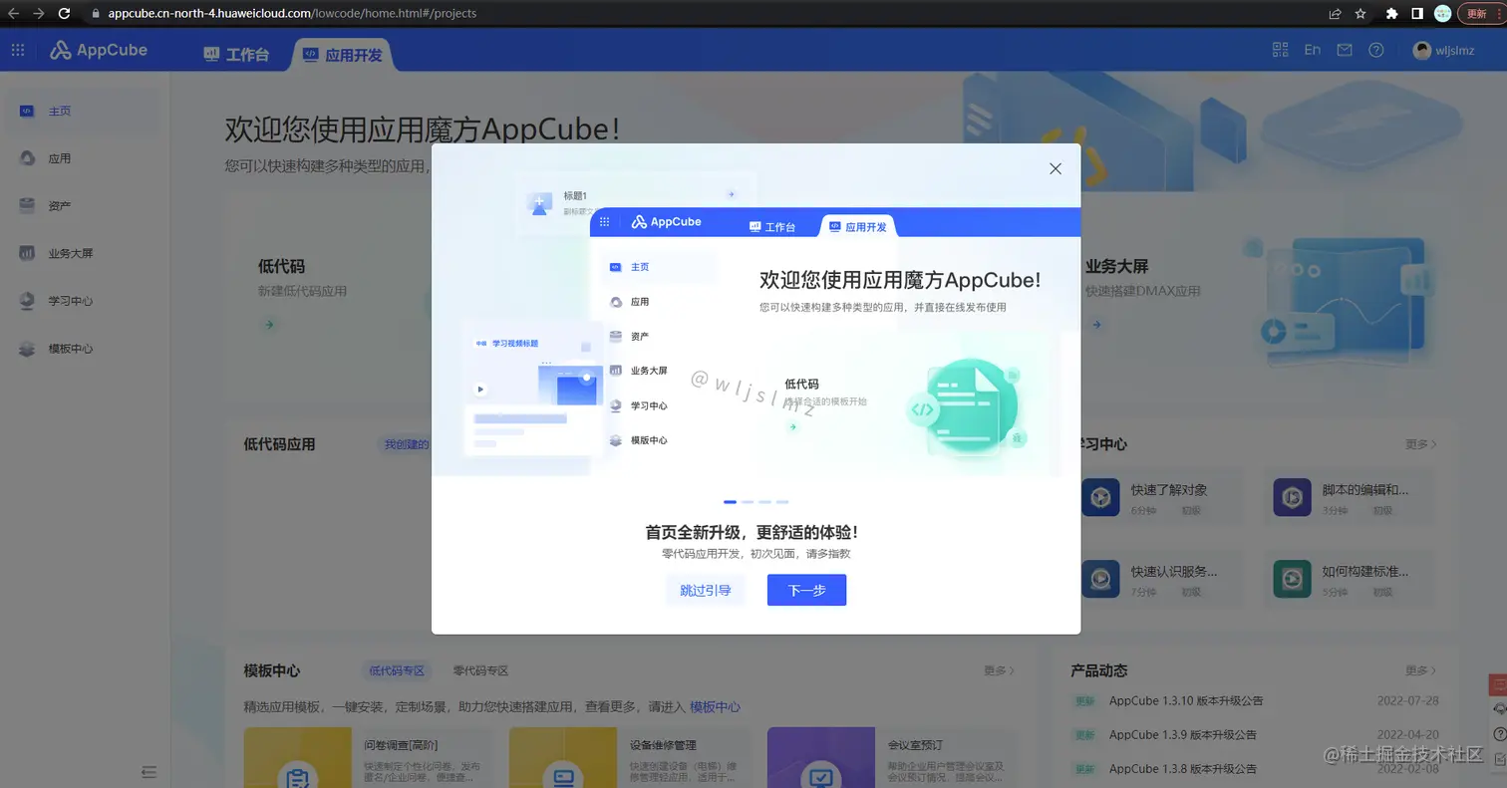1507x788 pixels.
Task: Select 应用 in the sidebar
Action: click(x=85, y=158)
